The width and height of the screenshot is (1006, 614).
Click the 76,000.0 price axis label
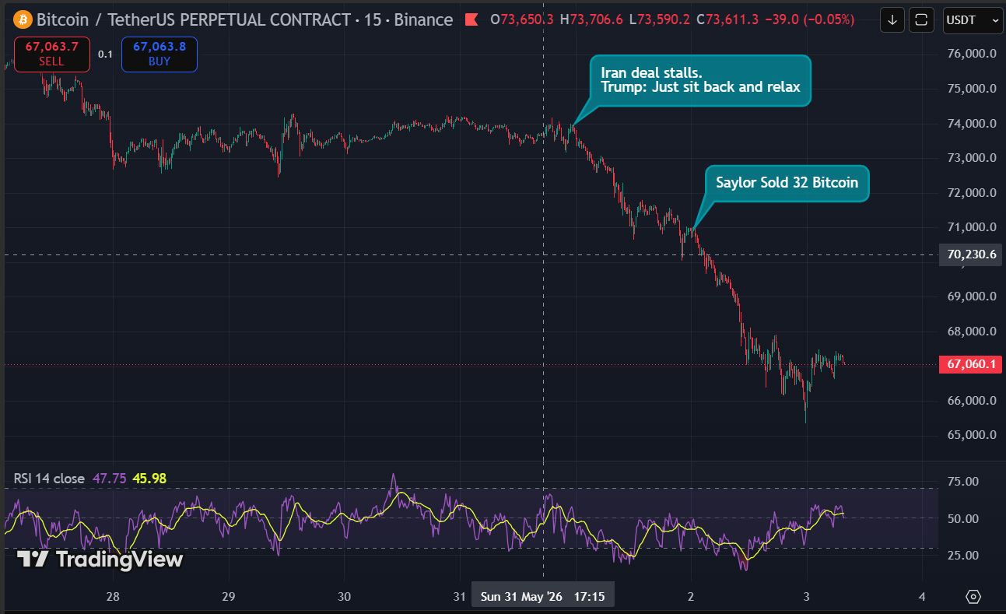click(971, 54)
